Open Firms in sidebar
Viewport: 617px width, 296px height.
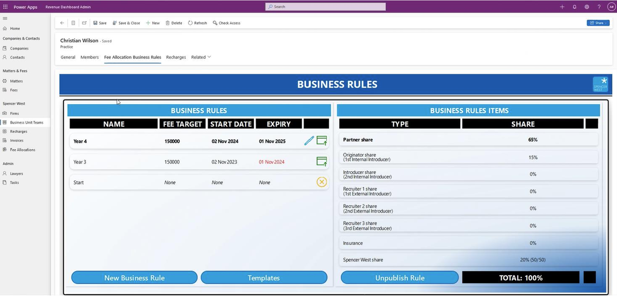point(14,113)
